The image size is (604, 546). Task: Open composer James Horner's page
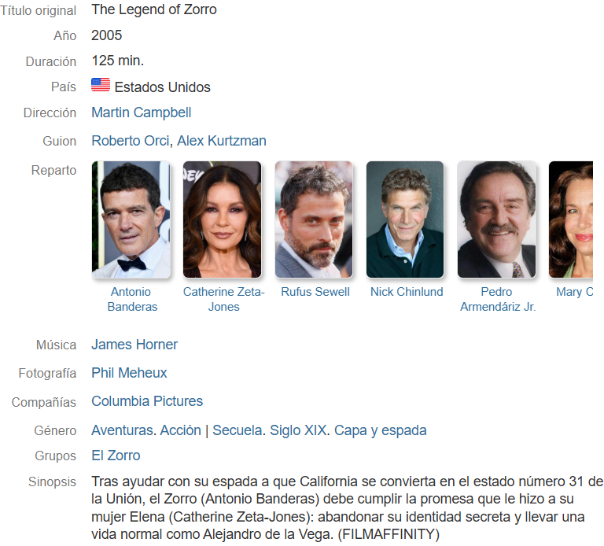click(x=134, y=345)
